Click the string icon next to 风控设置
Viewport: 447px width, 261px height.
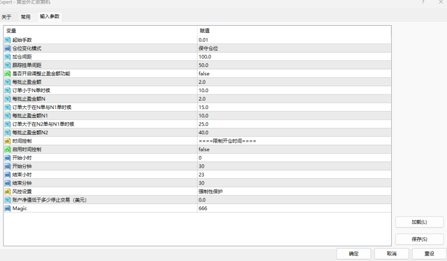pyautogui.click(x=8, y=191)
